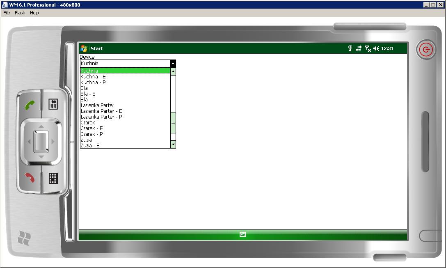446x268 pixels.
Task: Select Kuchnia - E from the list
Action: click(125, 76)
